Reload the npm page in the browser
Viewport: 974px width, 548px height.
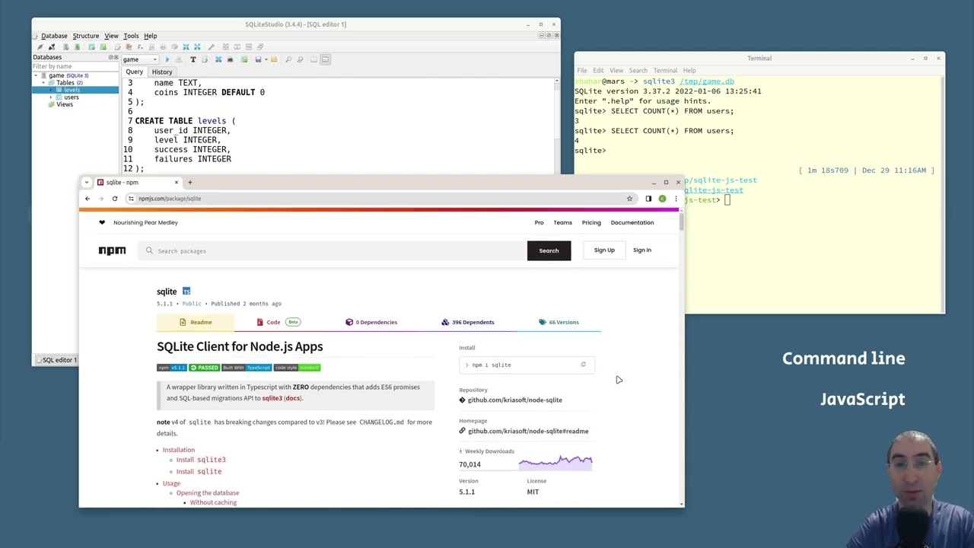(115, 199)
